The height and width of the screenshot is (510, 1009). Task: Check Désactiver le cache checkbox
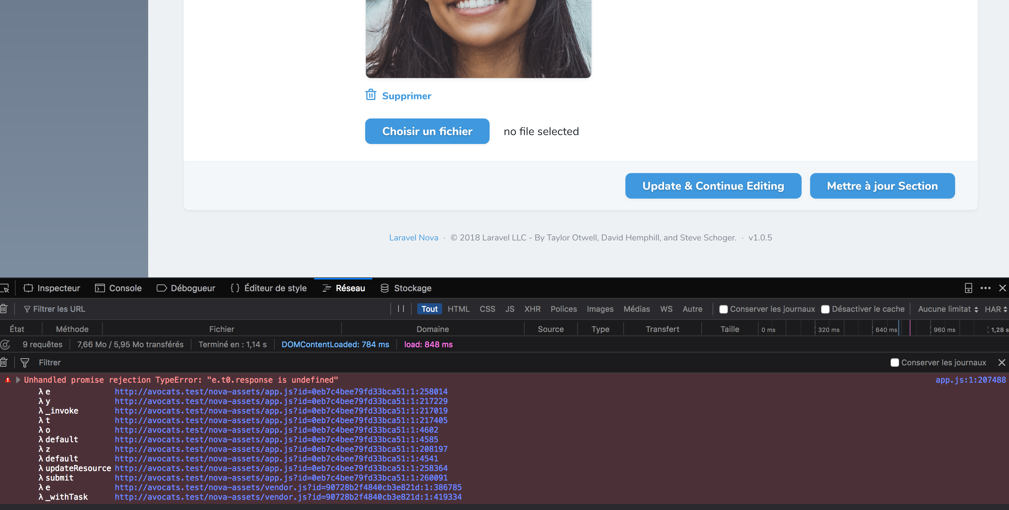tap(825, 309)
